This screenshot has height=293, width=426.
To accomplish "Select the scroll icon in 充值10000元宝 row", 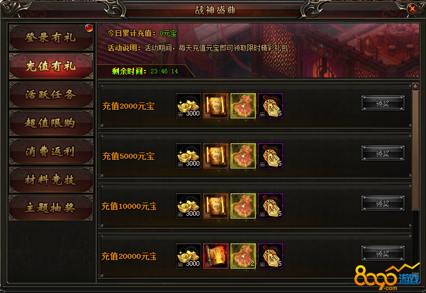I will pos(216,206).
